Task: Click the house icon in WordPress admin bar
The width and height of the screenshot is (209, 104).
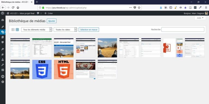Action: coord(8,13)
